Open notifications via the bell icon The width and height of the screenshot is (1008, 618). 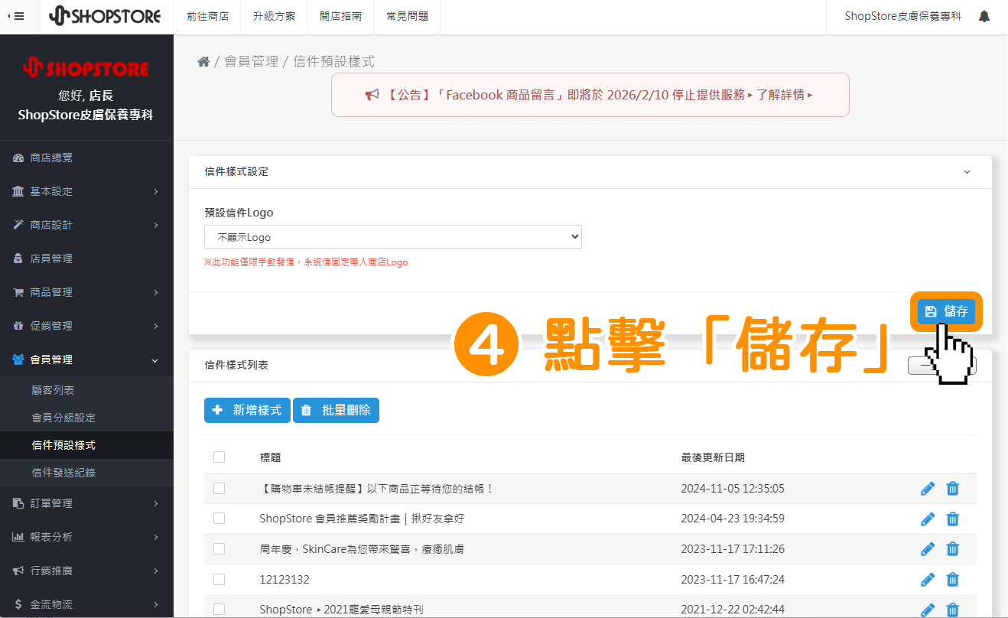point(984,15)
